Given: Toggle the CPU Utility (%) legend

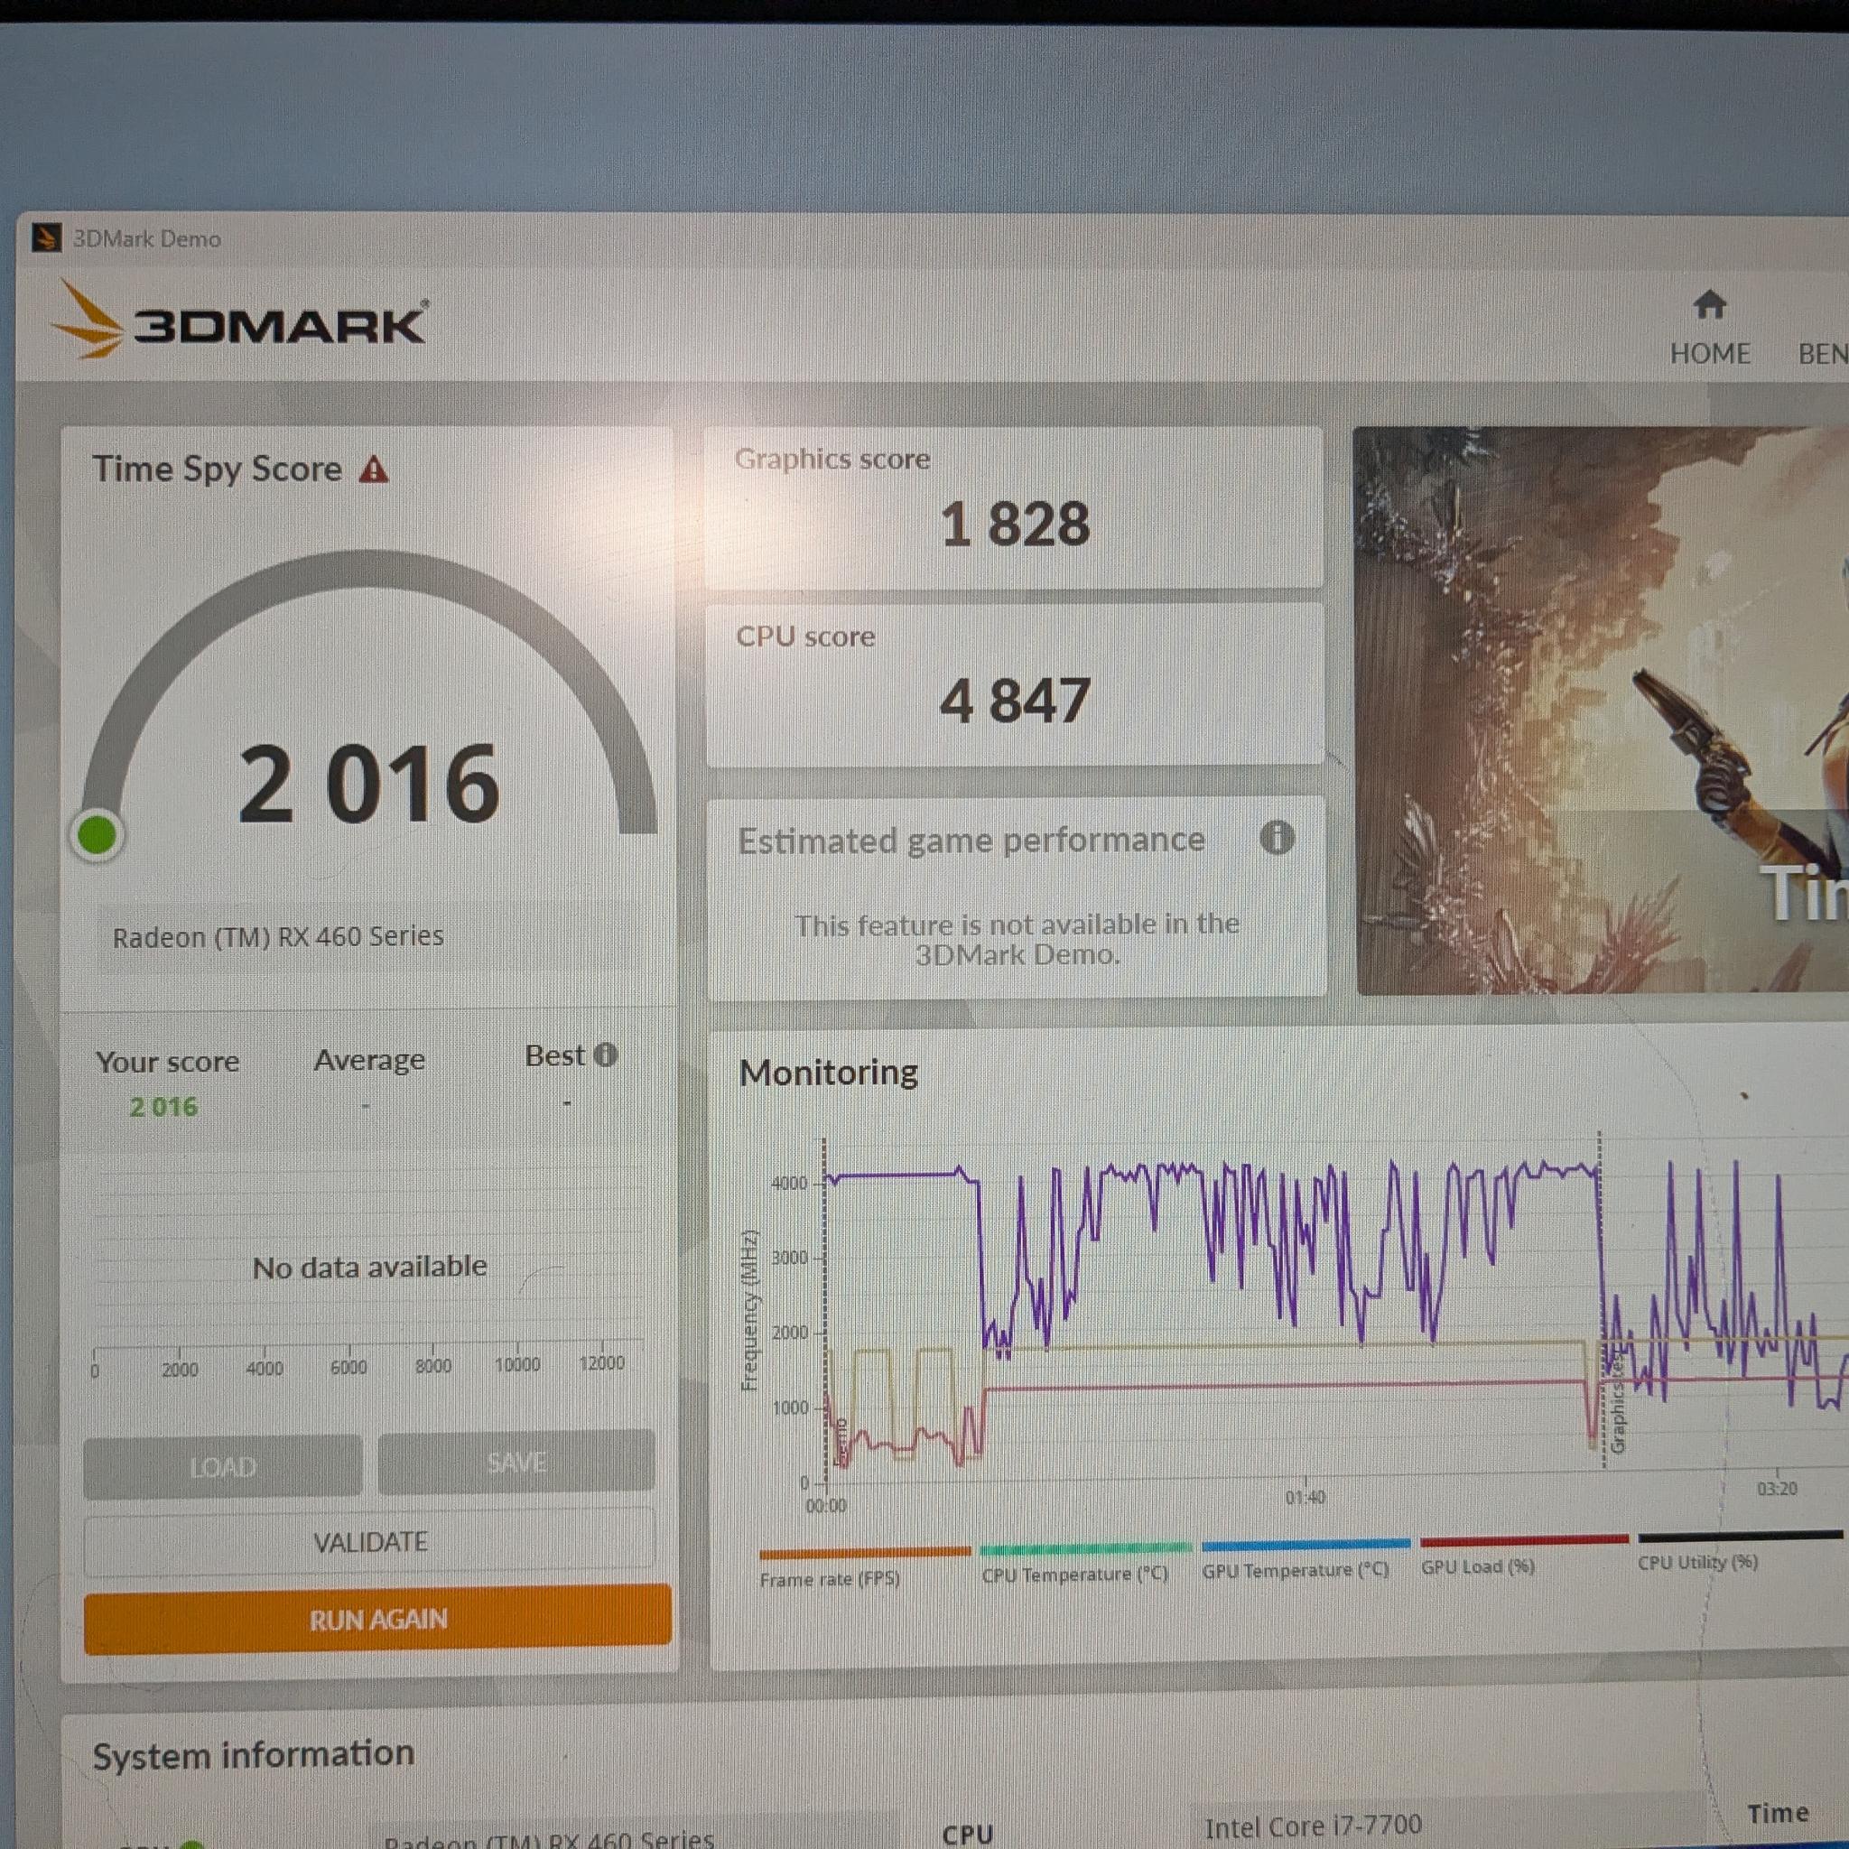Looking at the screenshot, I should tap(1739, 1551).
